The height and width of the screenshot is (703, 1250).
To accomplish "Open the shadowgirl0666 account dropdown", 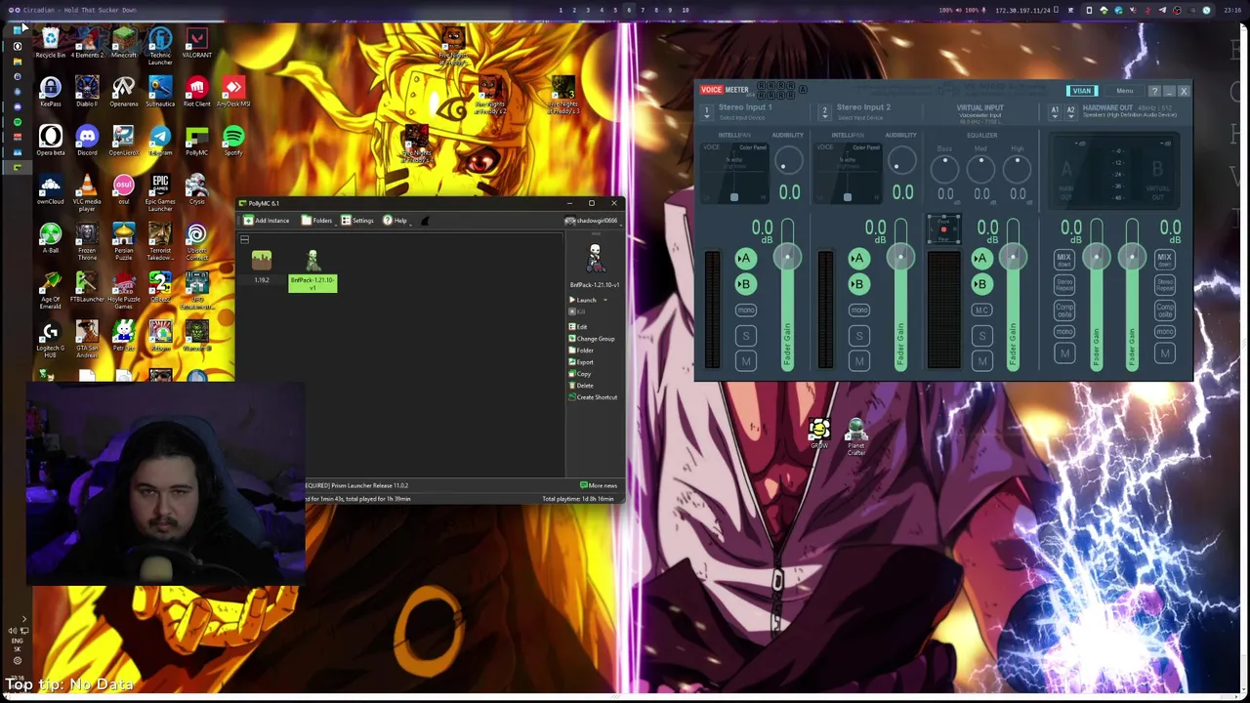I will 593,221.
